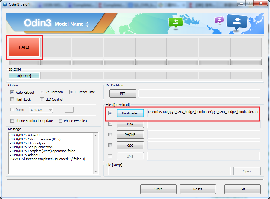Click the Bootloader file path field
Image resolution: width=270 pixels, height=199 pixels.
pyautogui.click(x=203, y=113)
